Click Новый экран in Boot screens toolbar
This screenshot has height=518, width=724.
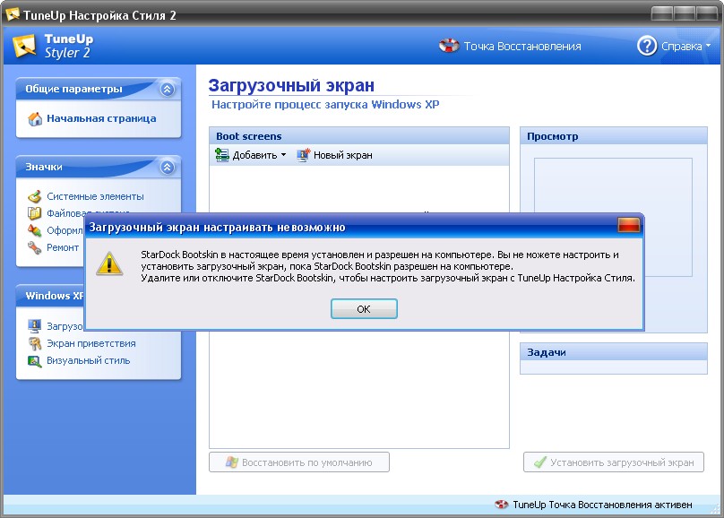tap(334, 155)
